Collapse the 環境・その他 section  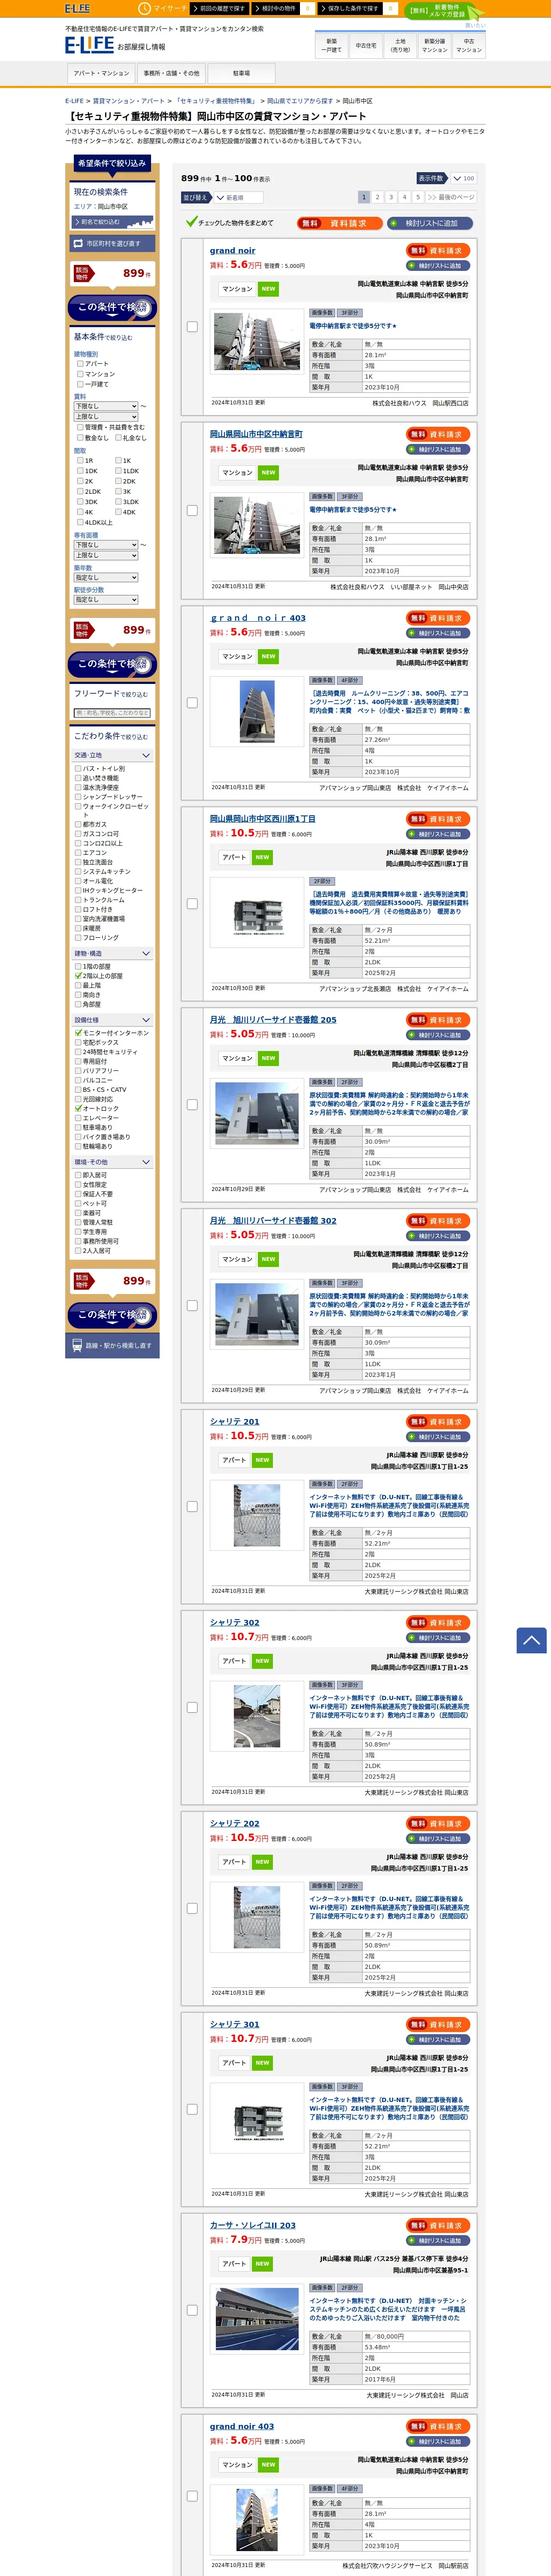tap(112, 1162)
